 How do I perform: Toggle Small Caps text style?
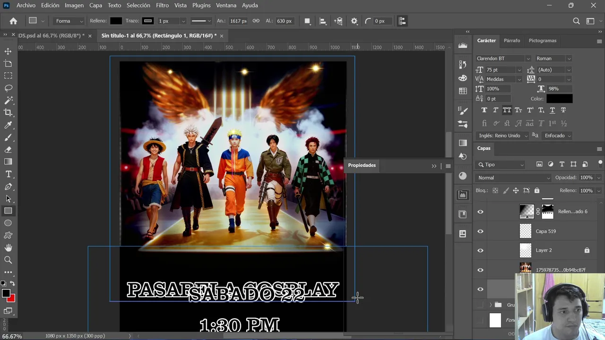[x=519, y=110]
